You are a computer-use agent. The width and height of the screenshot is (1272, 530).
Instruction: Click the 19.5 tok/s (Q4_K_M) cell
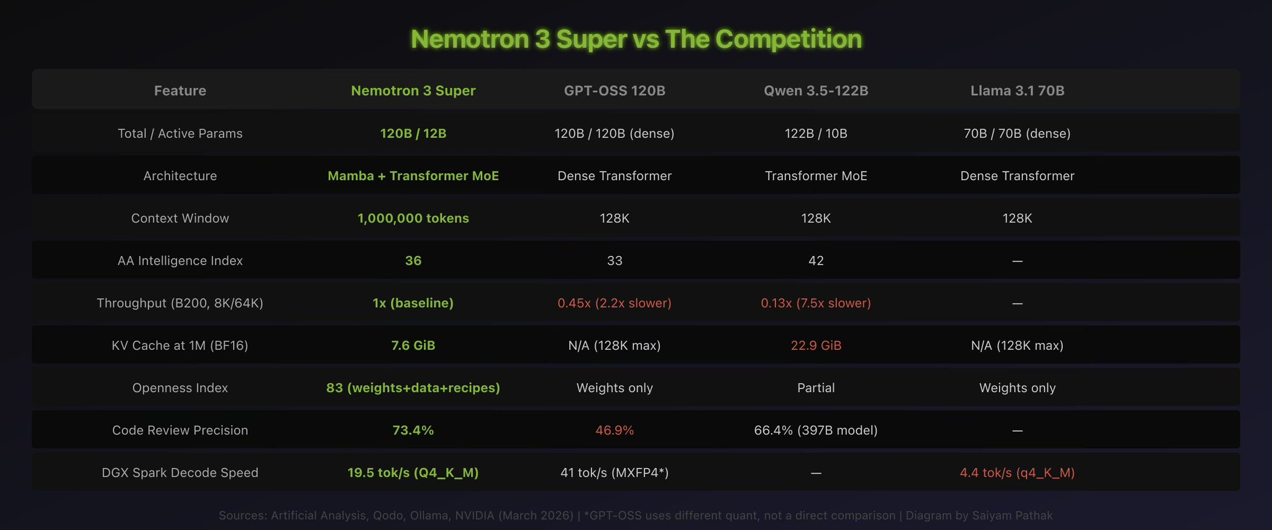click(x=413, y=473)
